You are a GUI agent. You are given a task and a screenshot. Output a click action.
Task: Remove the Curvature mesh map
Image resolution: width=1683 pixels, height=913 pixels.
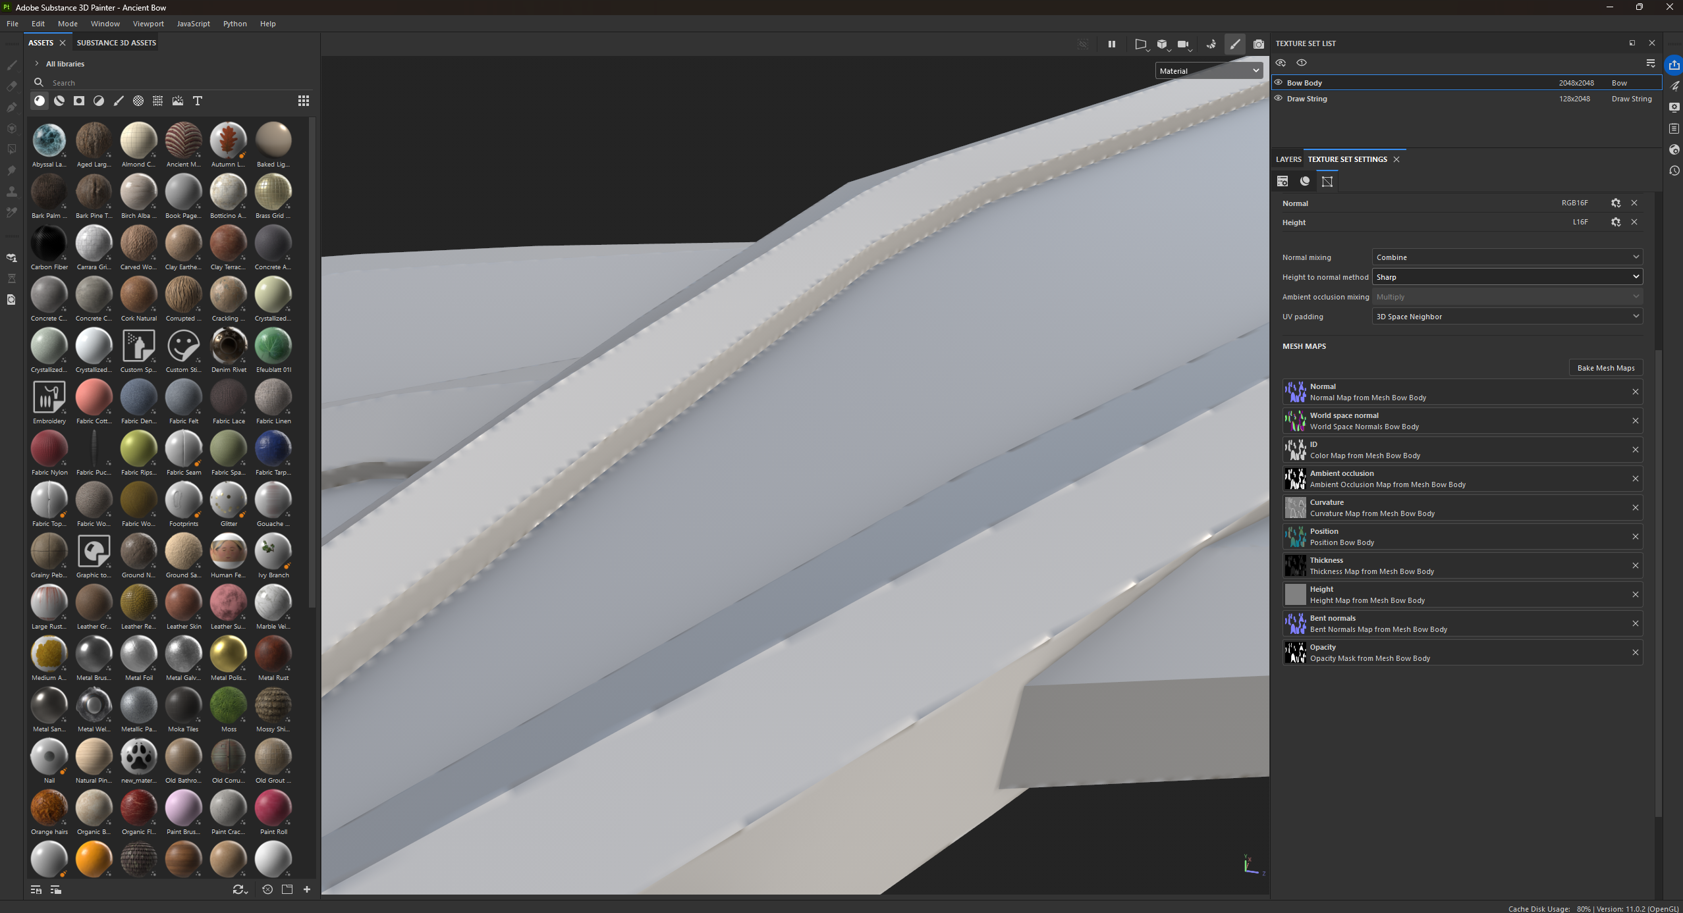pos(1636,508)
